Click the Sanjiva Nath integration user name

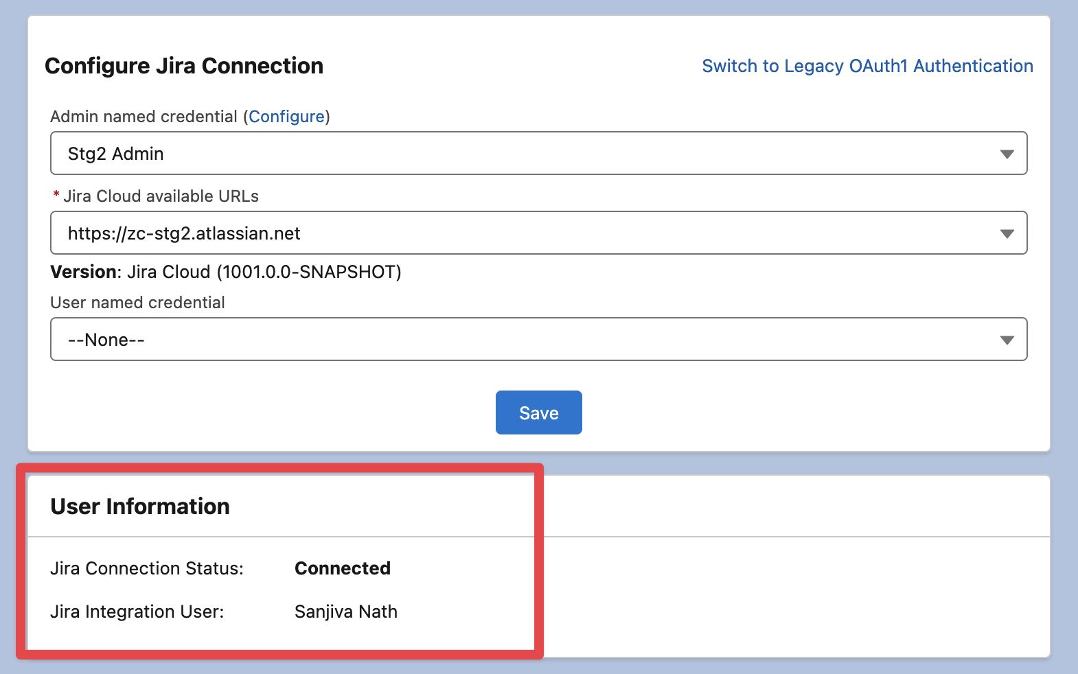point(345,612)
